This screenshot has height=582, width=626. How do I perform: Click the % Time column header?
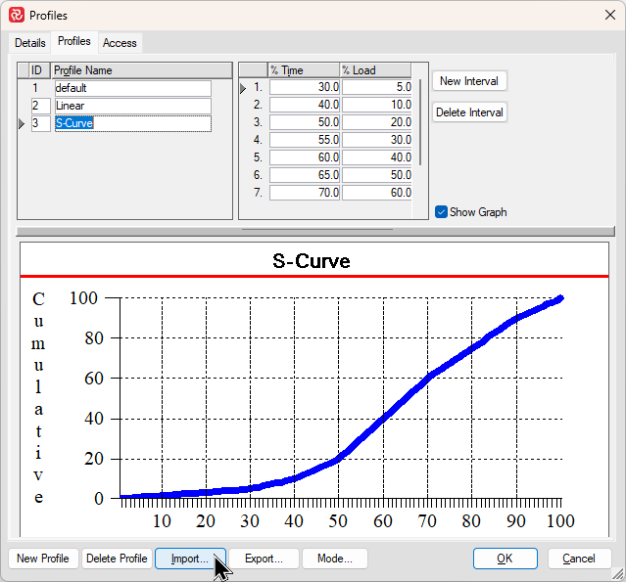tap(303, 70)
